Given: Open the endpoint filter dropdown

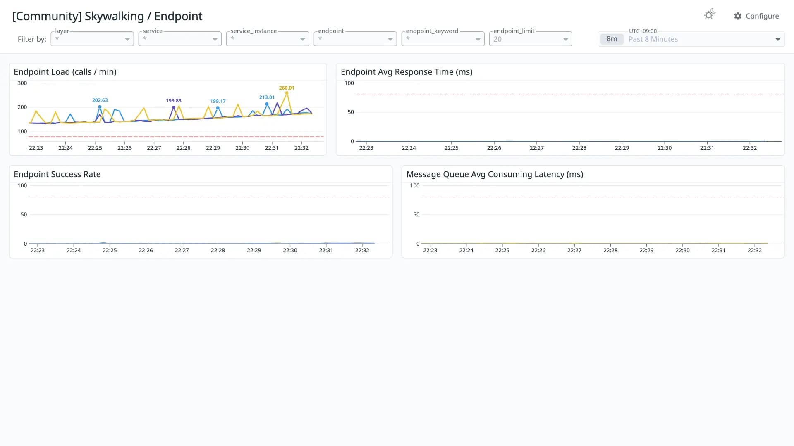Looking at the screenshot, I should click(355, 39).
